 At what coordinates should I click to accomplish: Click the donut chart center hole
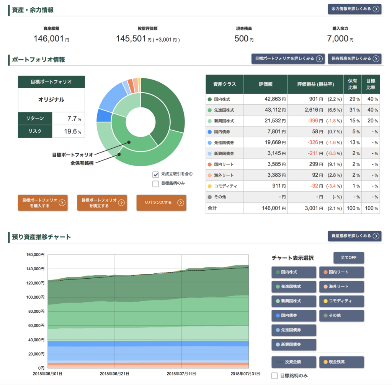(x=140, y=122)
